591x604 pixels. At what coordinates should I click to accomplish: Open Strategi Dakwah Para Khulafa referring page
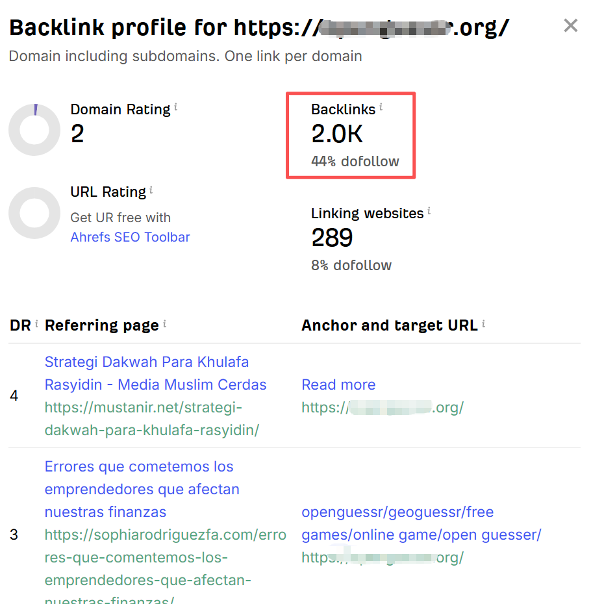155,373
